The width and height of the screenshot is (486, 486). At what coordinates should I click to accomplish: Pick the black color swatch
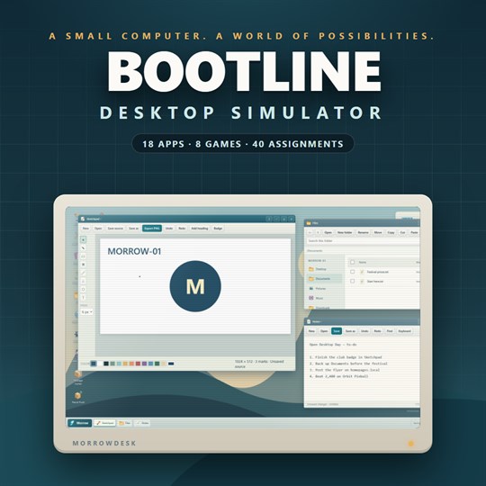tap(106, 364)
